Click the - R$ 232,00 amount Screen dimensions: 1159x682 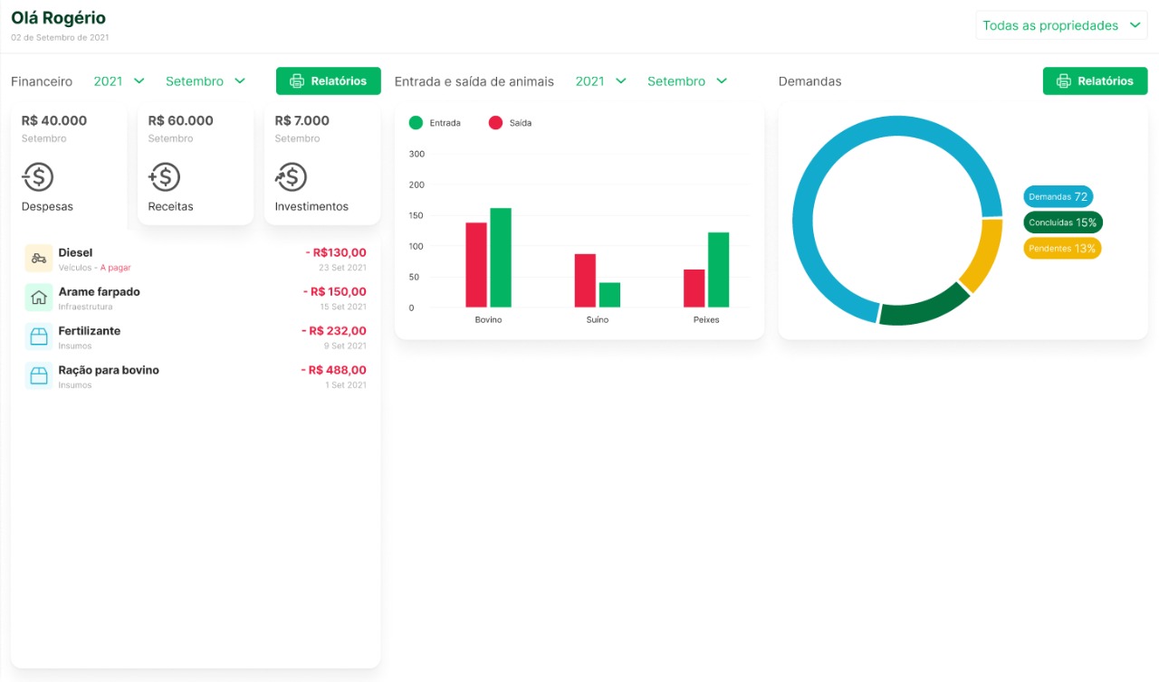pyautogui.click(x=334, y=331)
